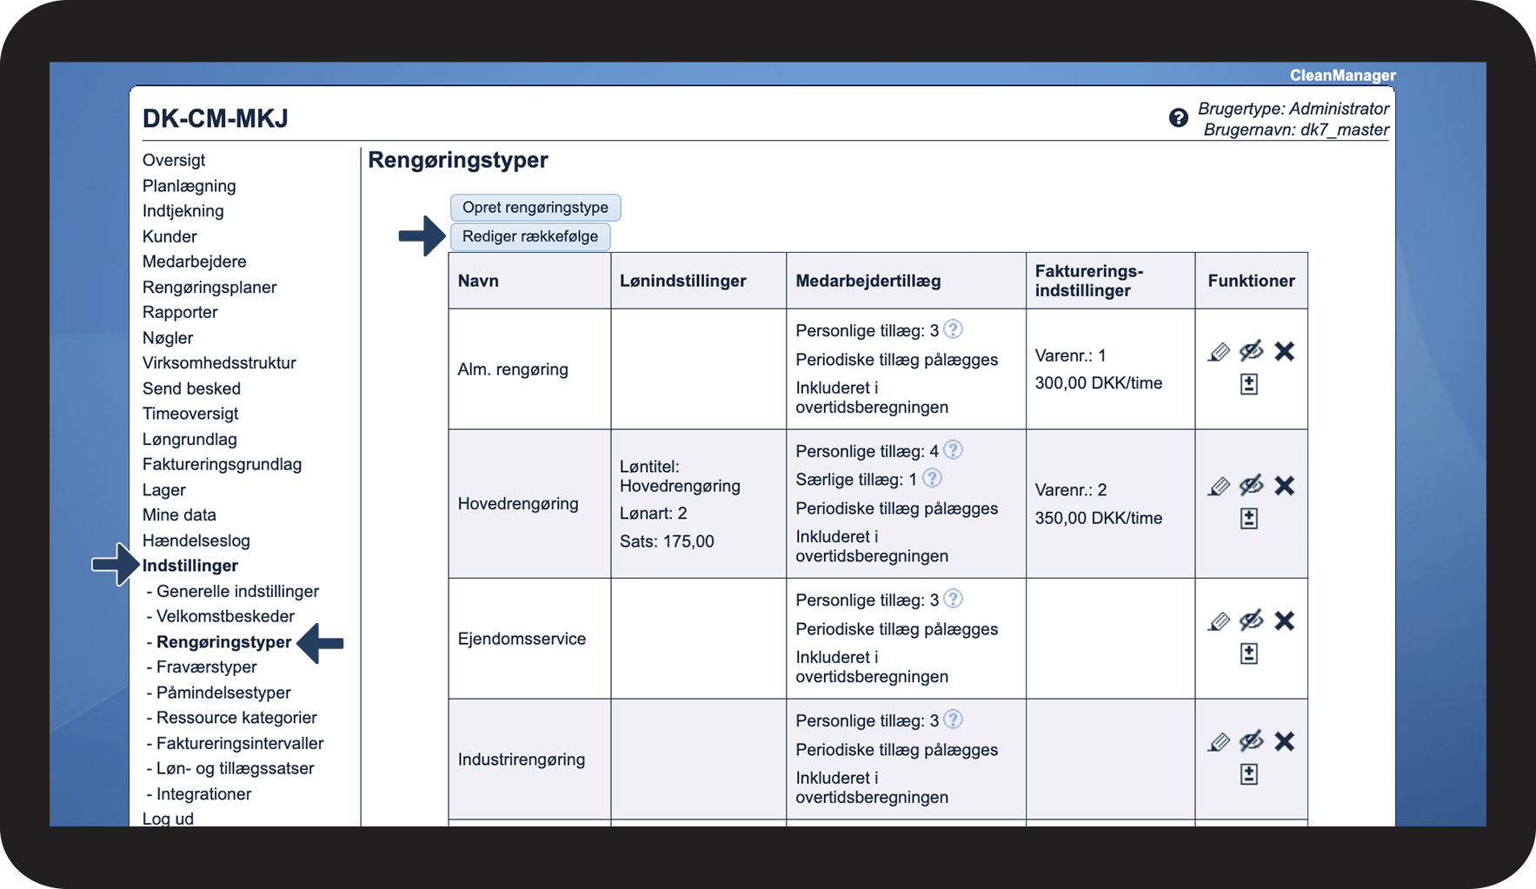The image size is (1536, 889).
Task: Hide the Ejendomsservice cleaning type
Action: (x=1252, y=620)
